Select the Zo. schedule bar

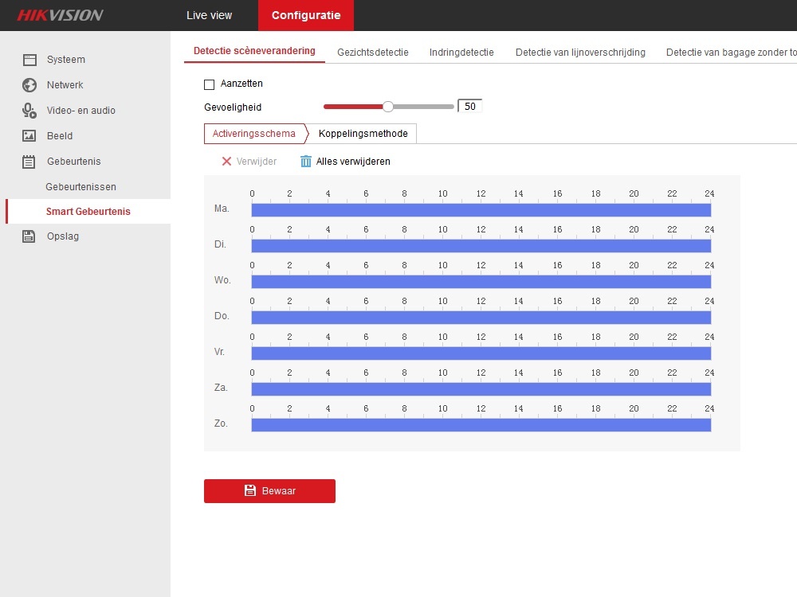(x=481, y=424)
